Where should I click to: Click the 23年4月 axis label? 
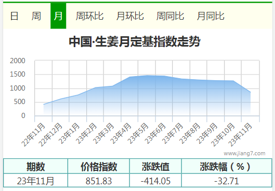[121, 133]
